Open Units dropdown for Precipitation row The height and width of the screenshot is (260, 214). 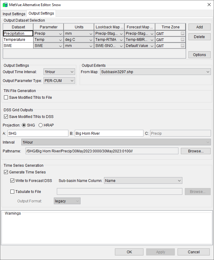pos(79,34)
